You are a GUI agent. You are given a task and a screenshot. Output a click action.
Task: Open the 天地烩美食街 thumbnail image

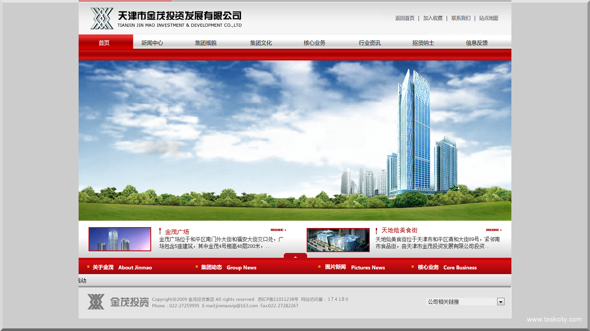point(338,240)
